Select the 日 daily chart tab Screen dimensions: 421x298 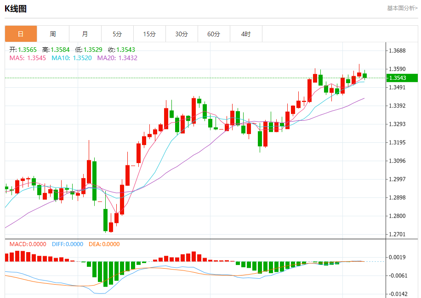(x=21, y=34)
